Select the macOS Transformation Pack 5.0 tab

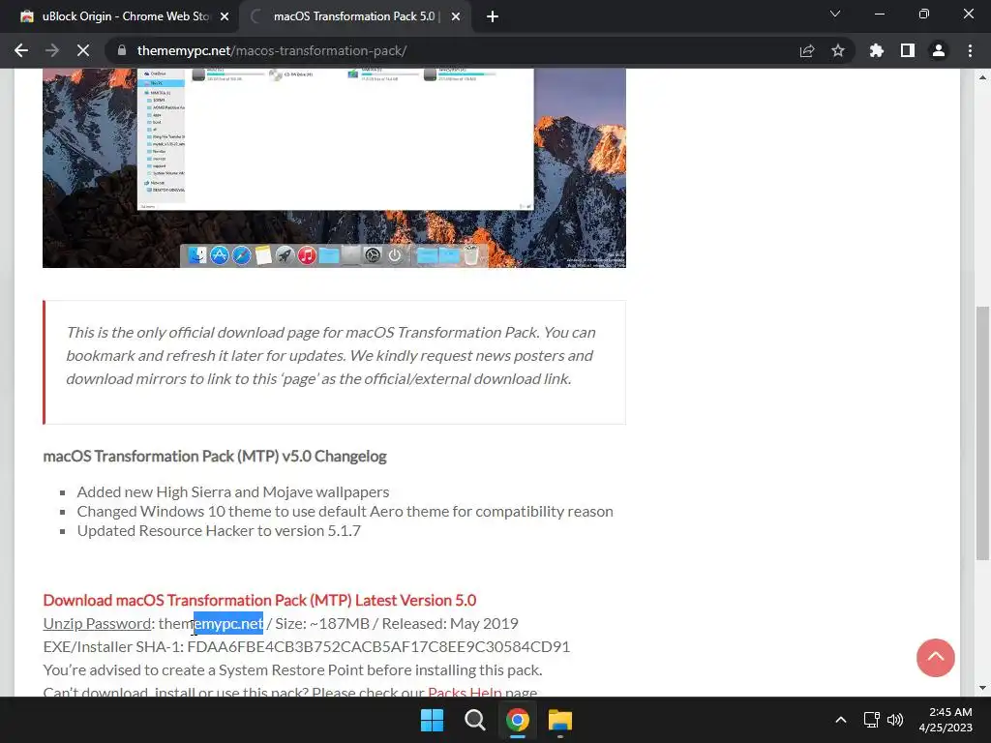(356, 17)
